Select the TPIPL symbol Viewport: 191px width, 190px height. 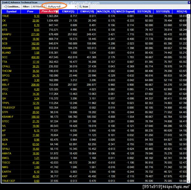[x=6, y=103]
